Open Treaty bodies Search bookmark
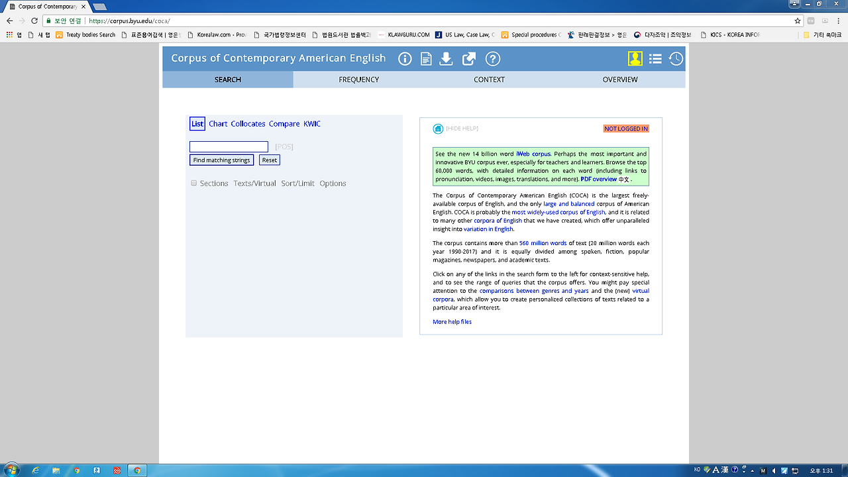This screenshot has height=477, width=848. coord(85,34)
